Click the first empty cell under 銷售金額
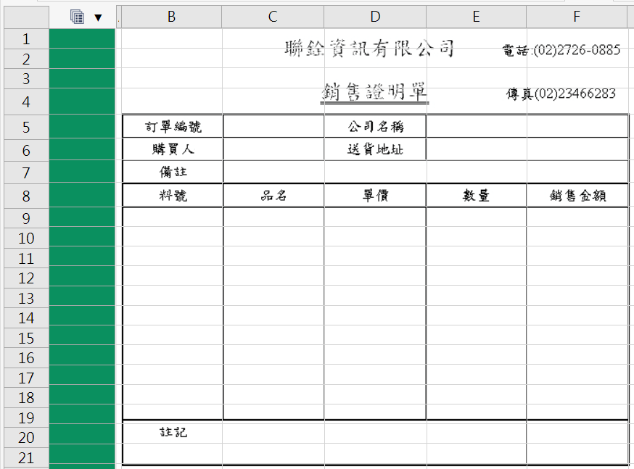The width and height of the screenshot is (634, 469). (x=577, y=217)
